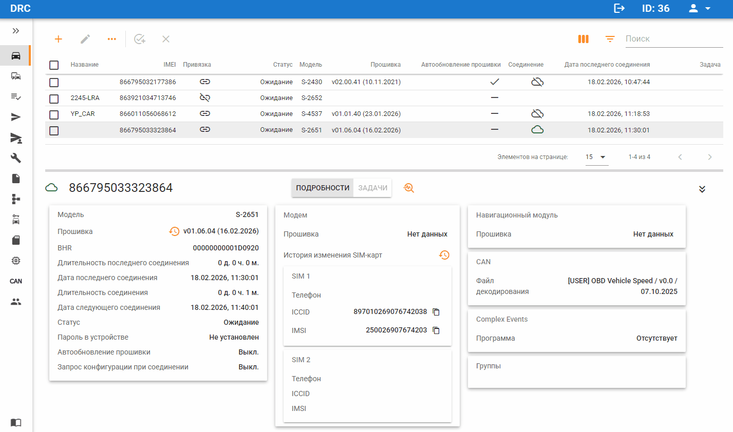
Task: Select the ПОДРОБНОСТИ tab
Action: click(323, 188)
